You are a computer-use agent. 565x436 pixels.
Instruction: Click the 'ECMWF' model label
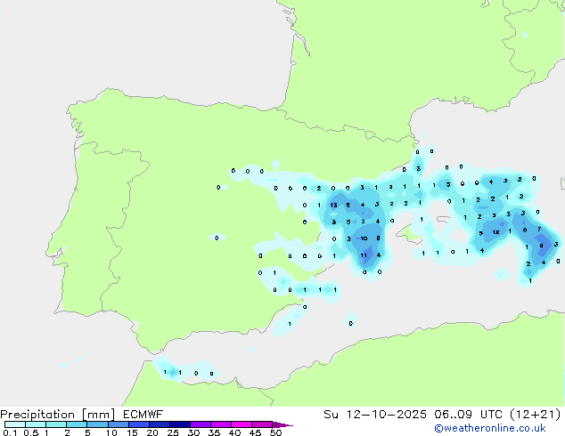(143, 415)
